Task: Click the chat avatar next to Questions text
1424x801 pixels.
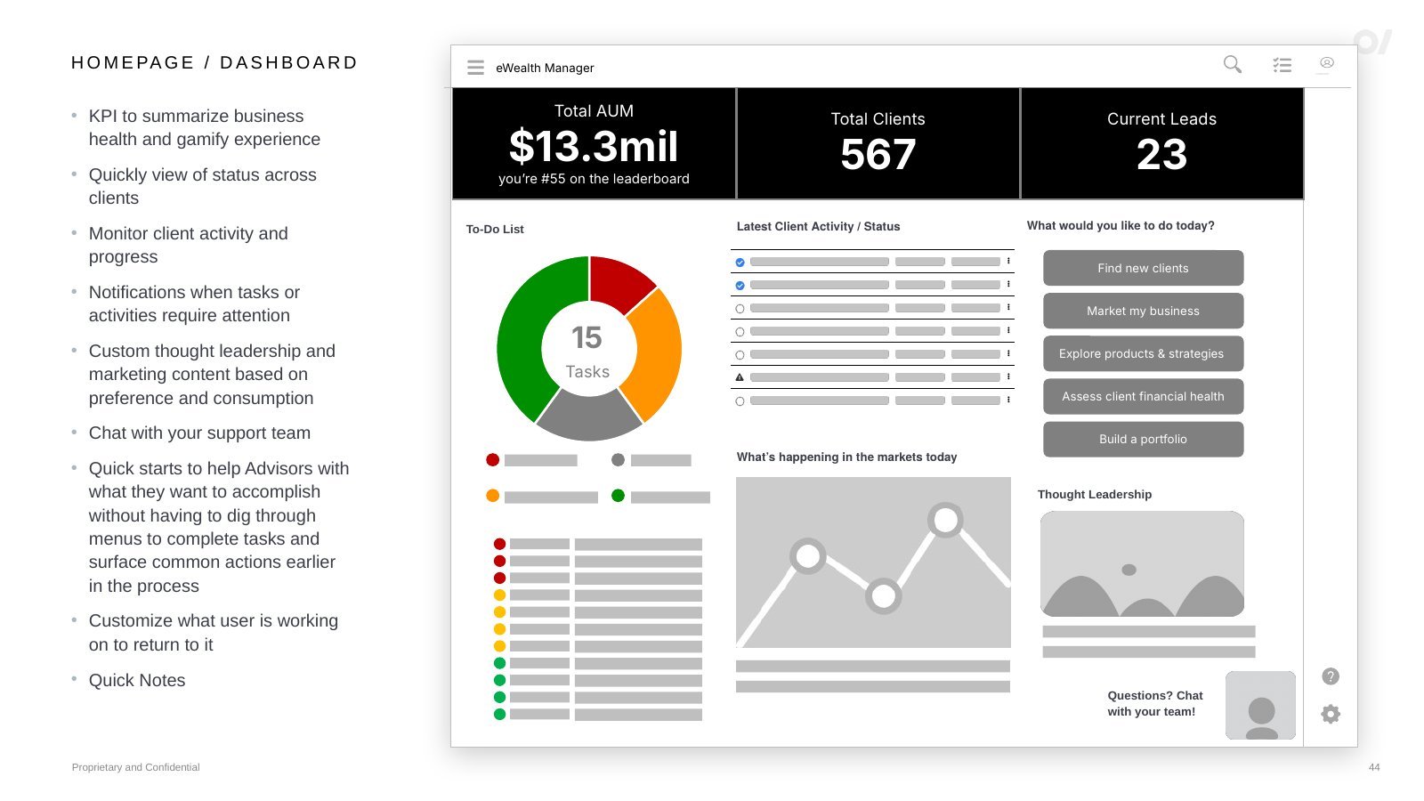Action: 1260,705
